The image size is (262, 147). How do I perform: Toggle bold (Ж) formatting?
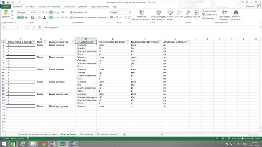[19, 18]
